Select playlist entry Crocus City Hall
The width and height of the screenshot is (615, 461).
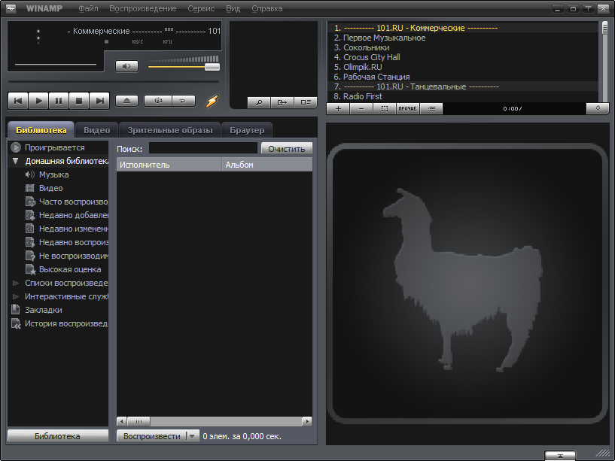[463, 57]
